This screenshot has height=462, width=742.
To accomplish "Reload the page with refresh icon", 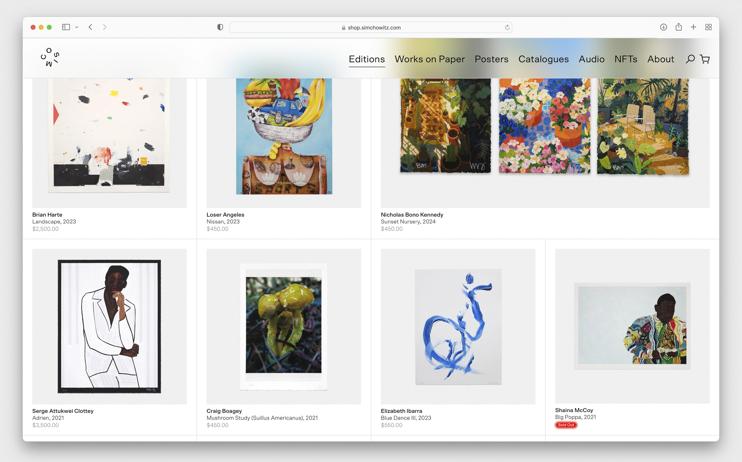I will 507,28.
